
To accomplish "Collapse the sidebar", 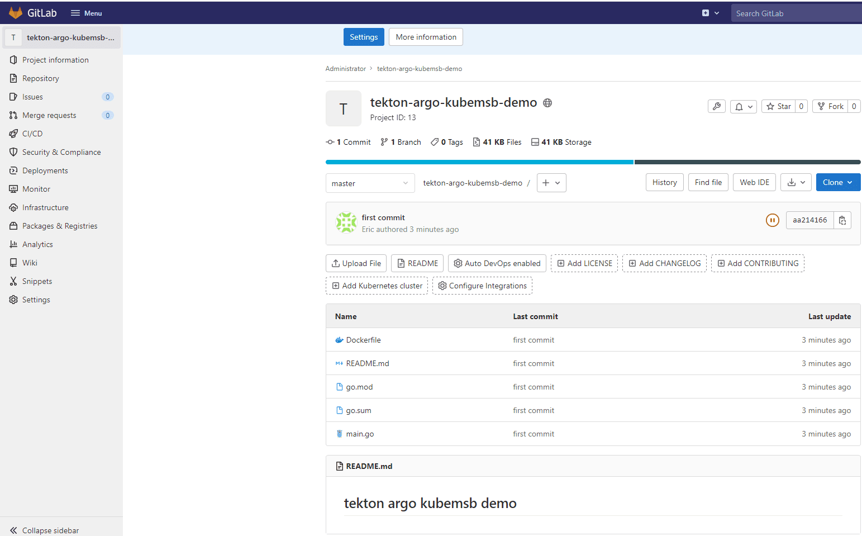I will 45,530.
